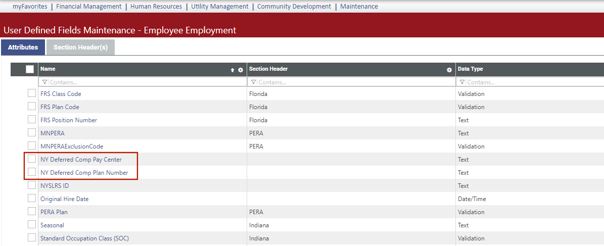Image resolution: width=604 pixels, height=246 pixels.
Task: Click the filter funnel icon under Name
Action: (x=44, y=82)
